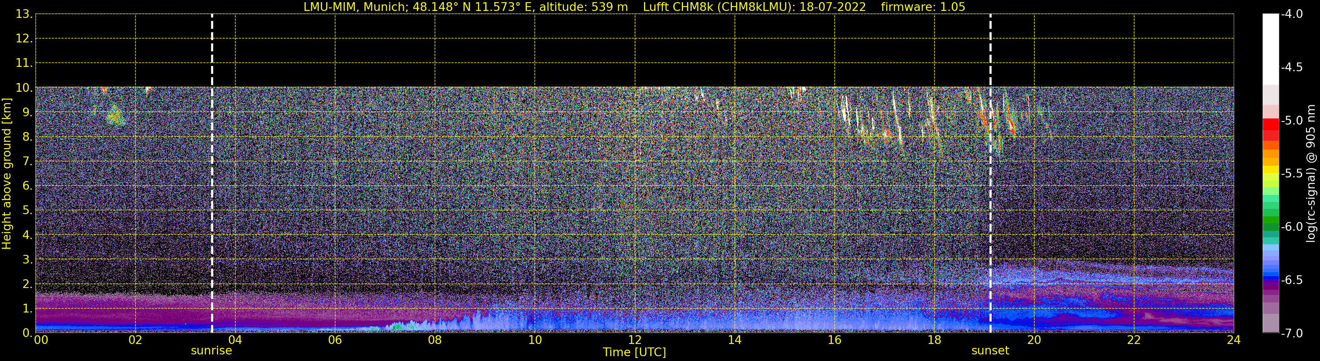Click the 'sunset' label below the axis
1320x361 pixels.
(x=990, y=351)
